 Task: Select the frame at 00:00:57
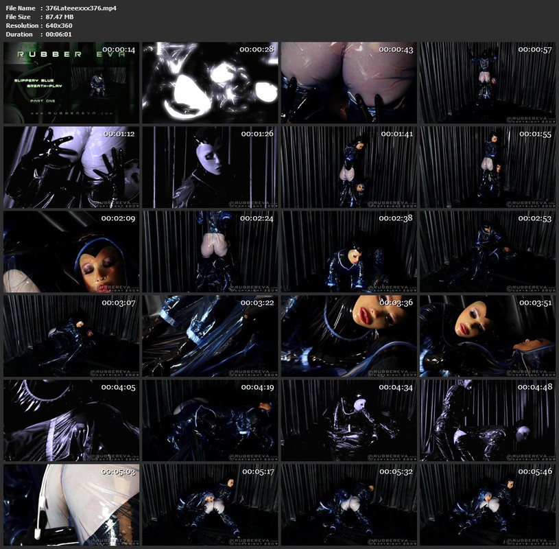pyautogui.click(x=488, y=83)
